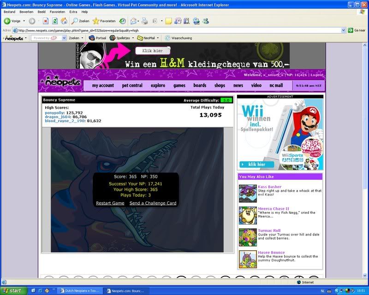Click the nc mall nav tab
The width and height of the screenshot is (369, 295).
tap(276, 85)
